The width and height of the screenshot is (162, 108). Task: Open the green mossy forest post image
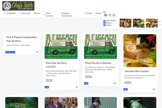[22, 103]
